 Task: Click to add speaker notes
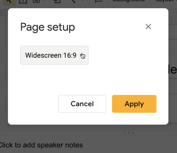pos(41,145)
